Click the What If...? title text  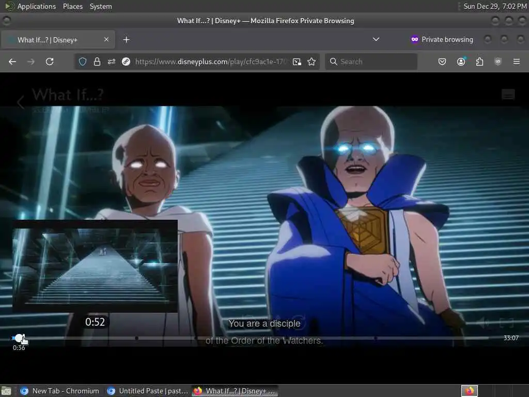click(x=68, y=95)
